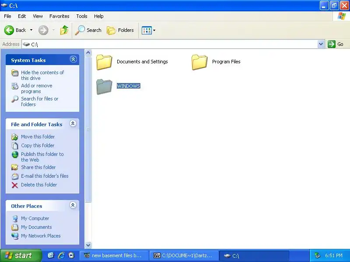The image size is (350, 262).
Task: Click the red X delete icon
Action: coord(15,185)
